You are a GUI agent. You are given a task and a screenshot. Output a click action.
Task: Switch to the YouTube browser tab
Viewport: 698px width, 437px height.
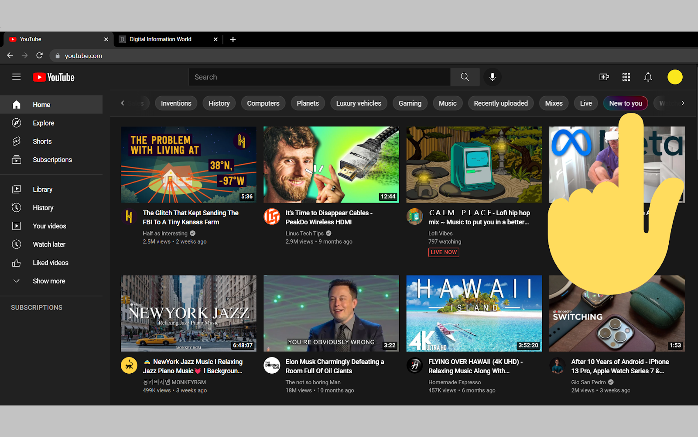coord(58,39)
